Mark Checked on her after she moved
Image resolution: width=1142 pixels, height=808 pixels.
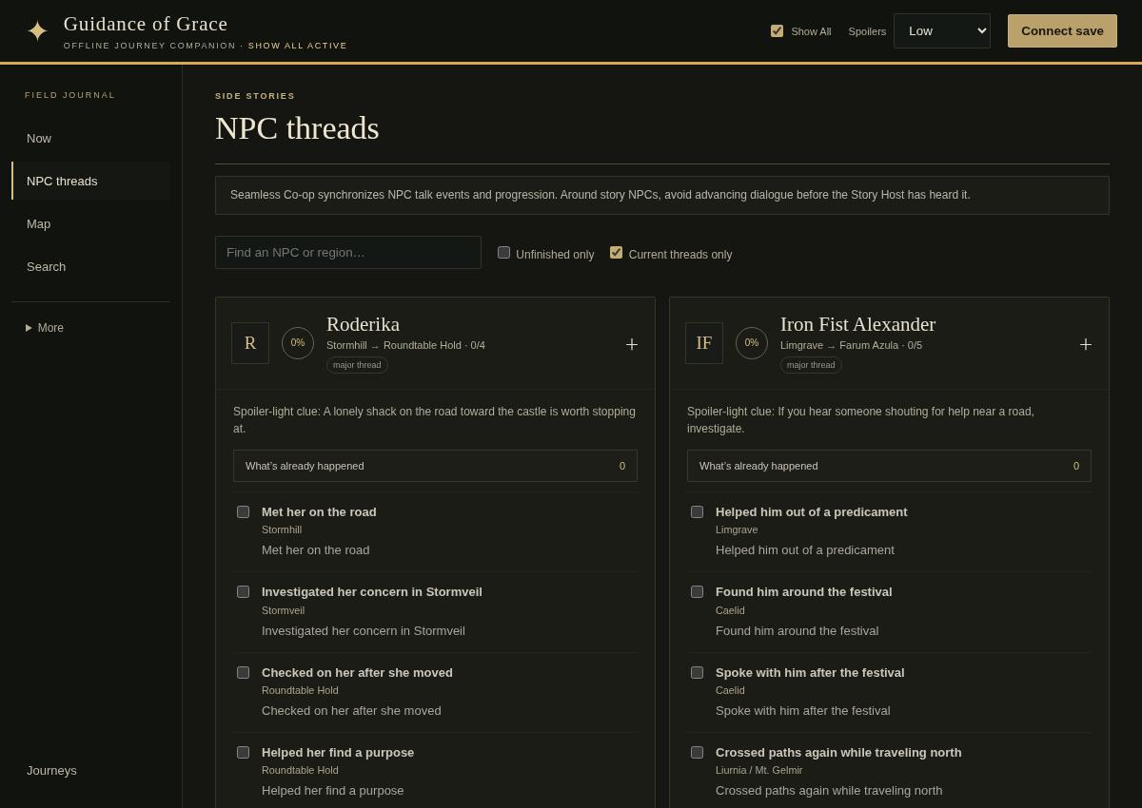pos(244,672)
